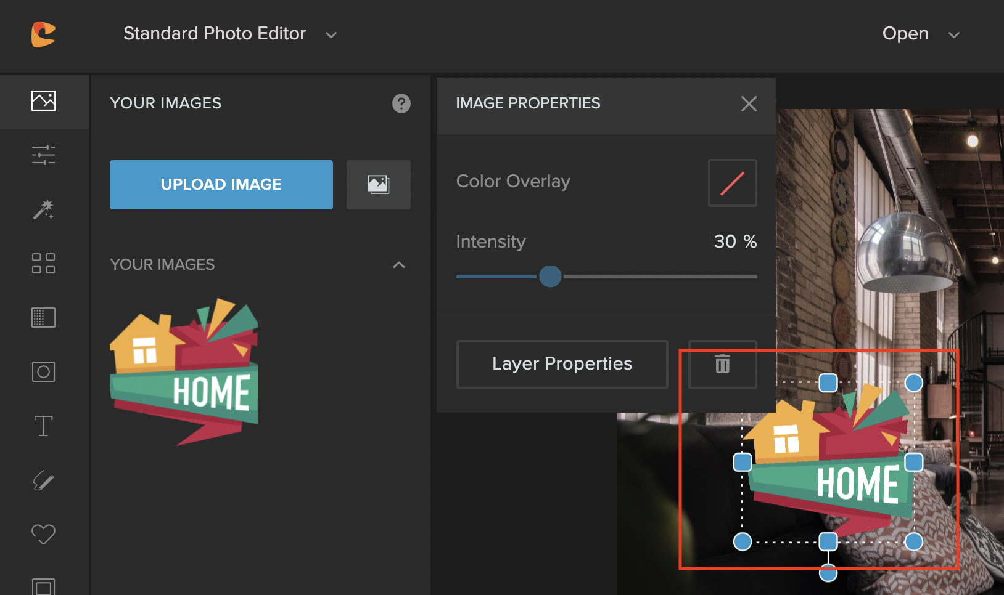Open the frames tool in sidebar
The height and width of the screenshot is (595, 1004).
click(x=43, y=586)
